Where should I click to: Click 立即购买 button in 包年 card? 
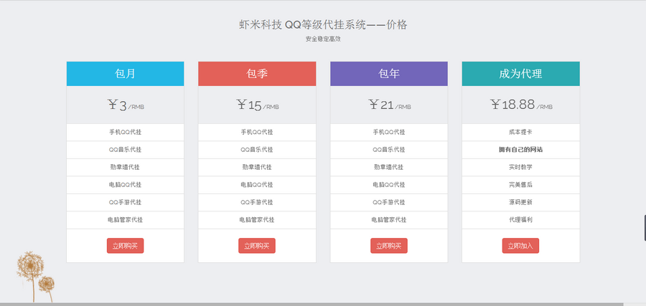point(389,246)
